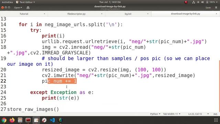Launch Firefox from the dock
This screenshot has height=124, width=220.
pyautogui.click(x=12, y=120)
